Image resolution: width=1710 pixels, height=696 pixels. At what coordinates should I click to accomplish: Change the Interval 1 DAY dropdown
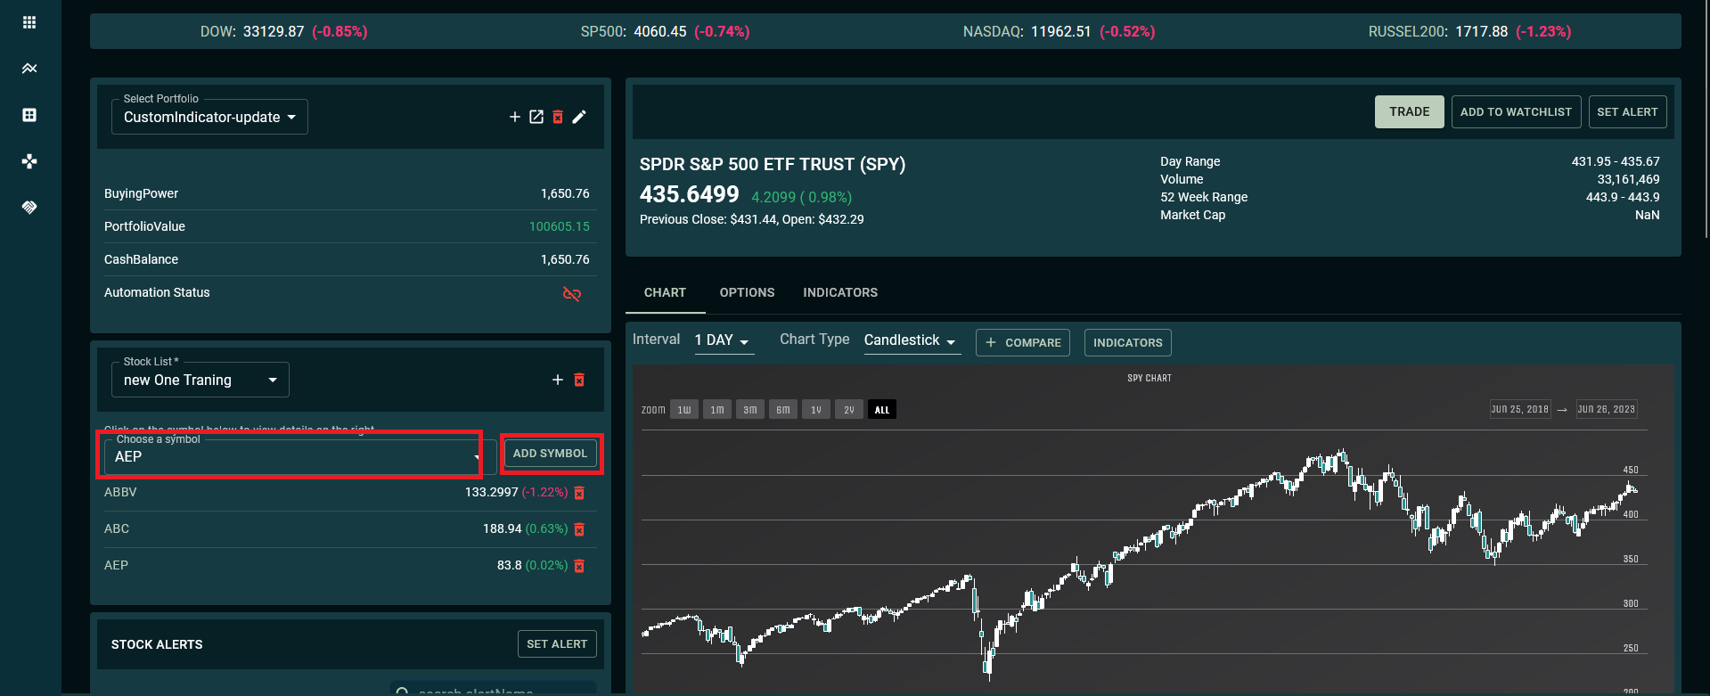724,340
